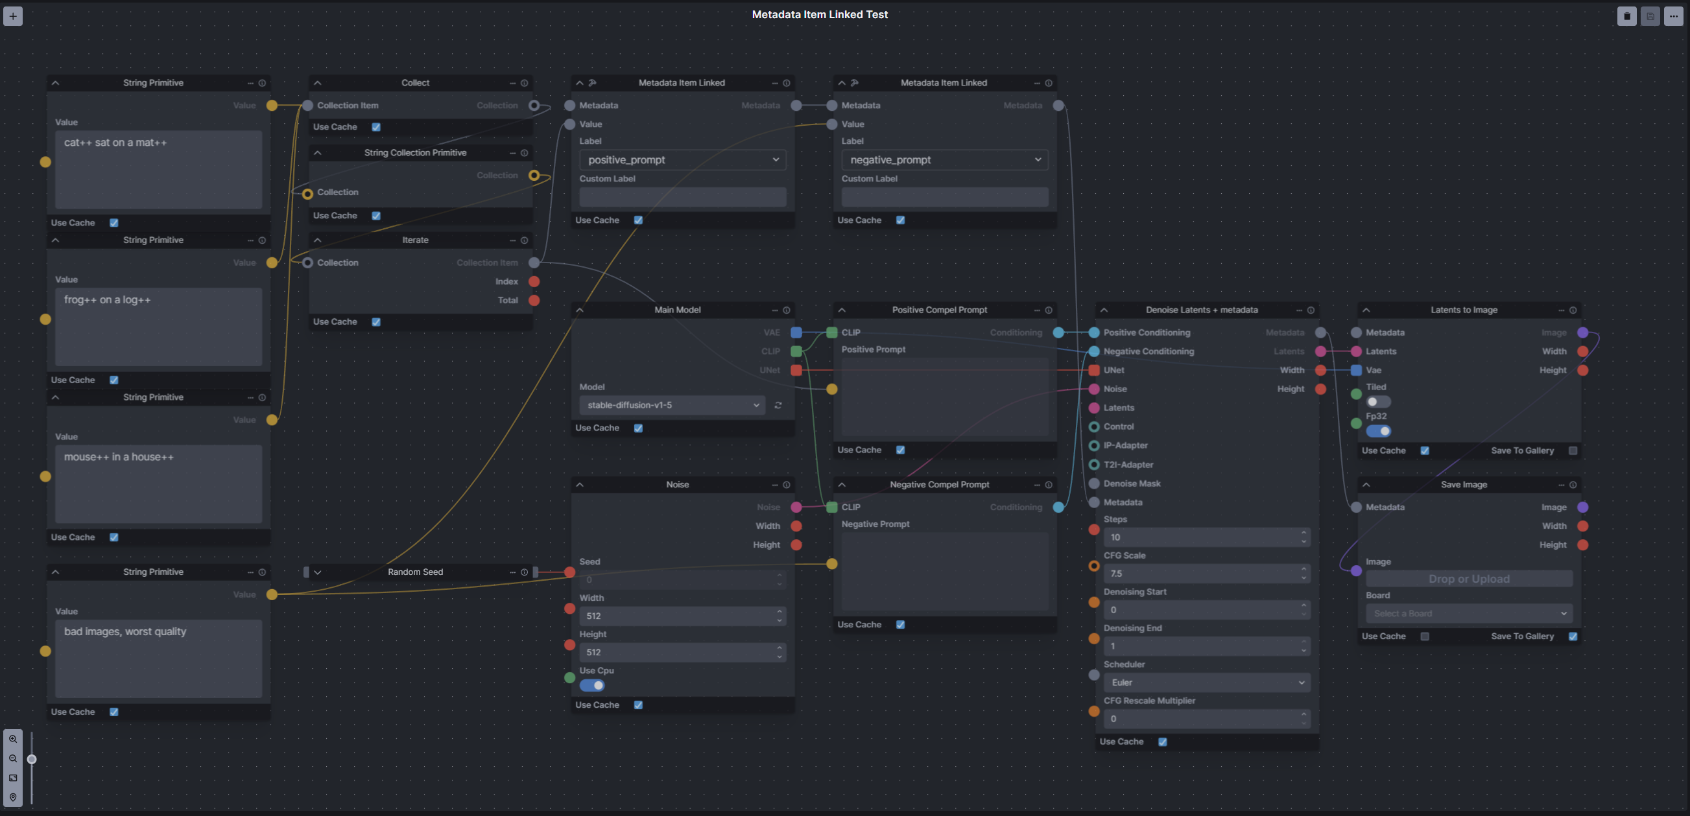Toggle the Use Cpu switch in Noise node
1690x816 pixels.
[592, 686]
